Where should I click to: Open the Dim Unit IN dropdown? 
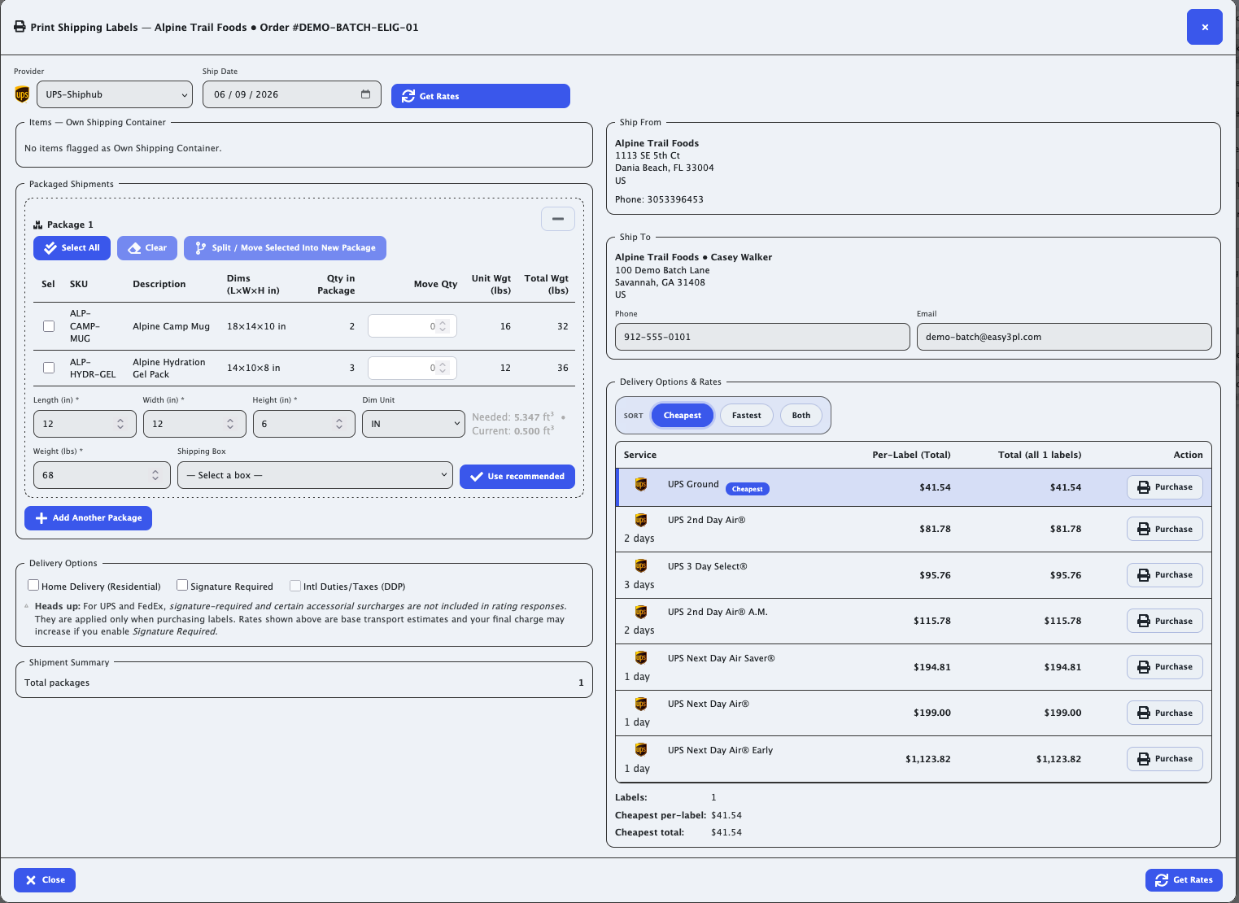click(413, 424)
